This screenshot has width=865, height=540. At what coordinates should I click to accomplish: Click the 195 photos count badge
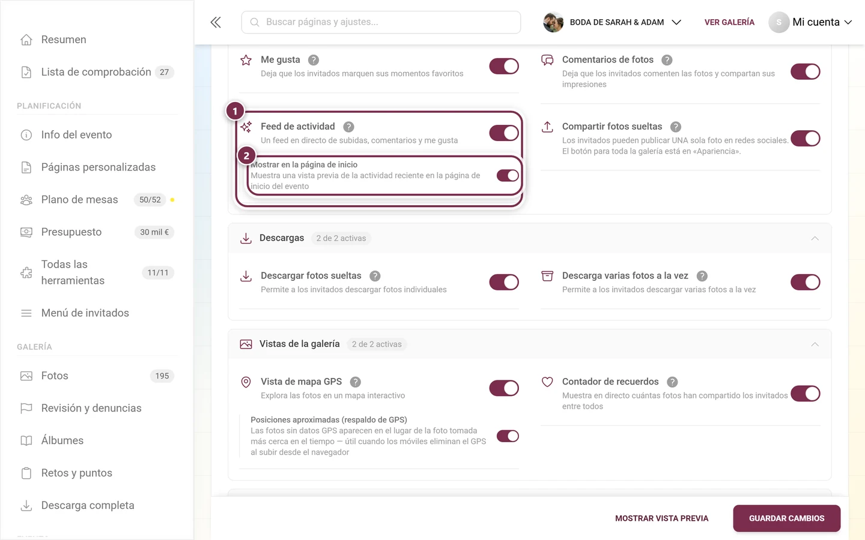point(162,376)
